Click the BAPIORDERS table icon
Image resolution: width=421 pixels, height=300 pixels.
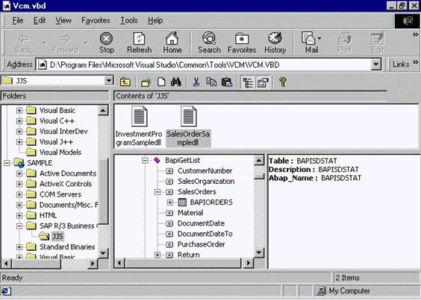182,202
